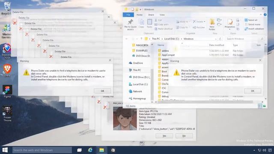Click Yes in the delete confirmation dialog

[164, 136]
